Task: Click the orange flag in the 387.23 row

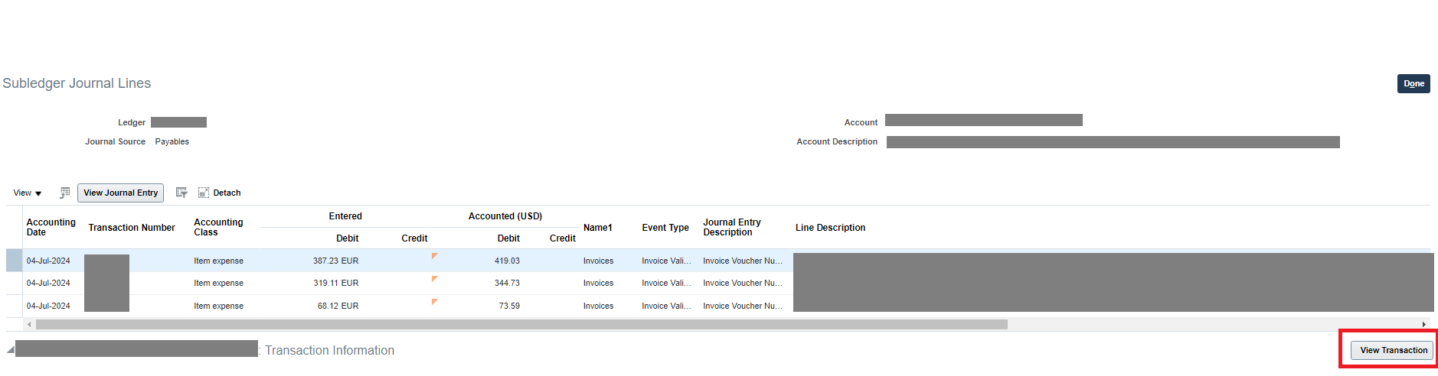Action: click(x=434, y=256)
